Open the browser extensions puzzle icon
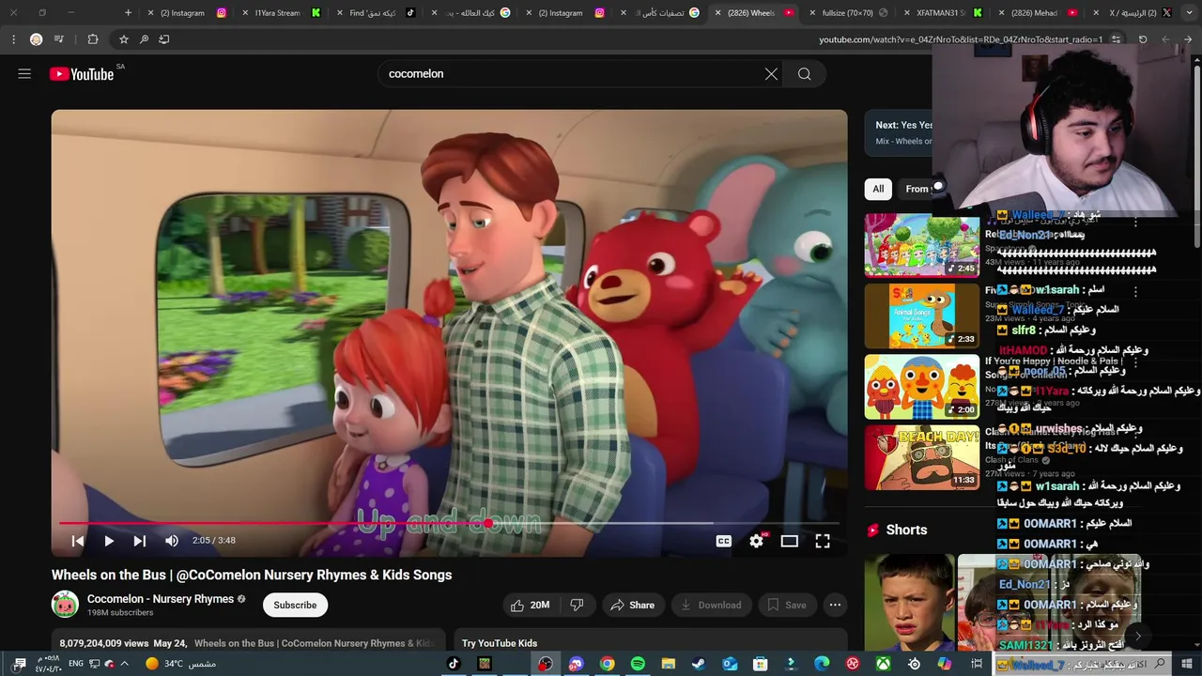Image resolution: width=1202 pixels, height=676 pixels. point(92,39)
